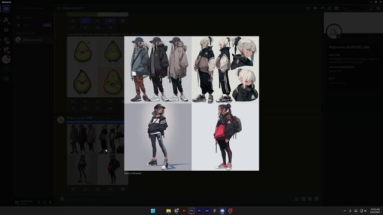Open User Settings gear icon
383x215 pixels.
(50, 202)
